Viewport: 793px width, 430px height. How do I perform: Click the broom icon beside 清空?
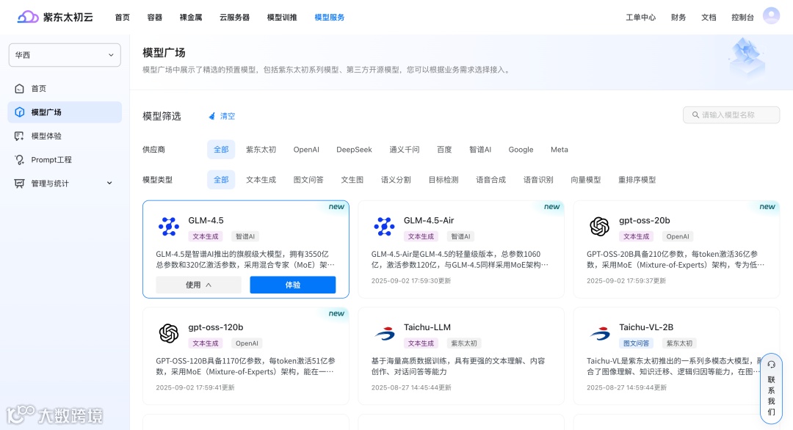click(212, 116)
